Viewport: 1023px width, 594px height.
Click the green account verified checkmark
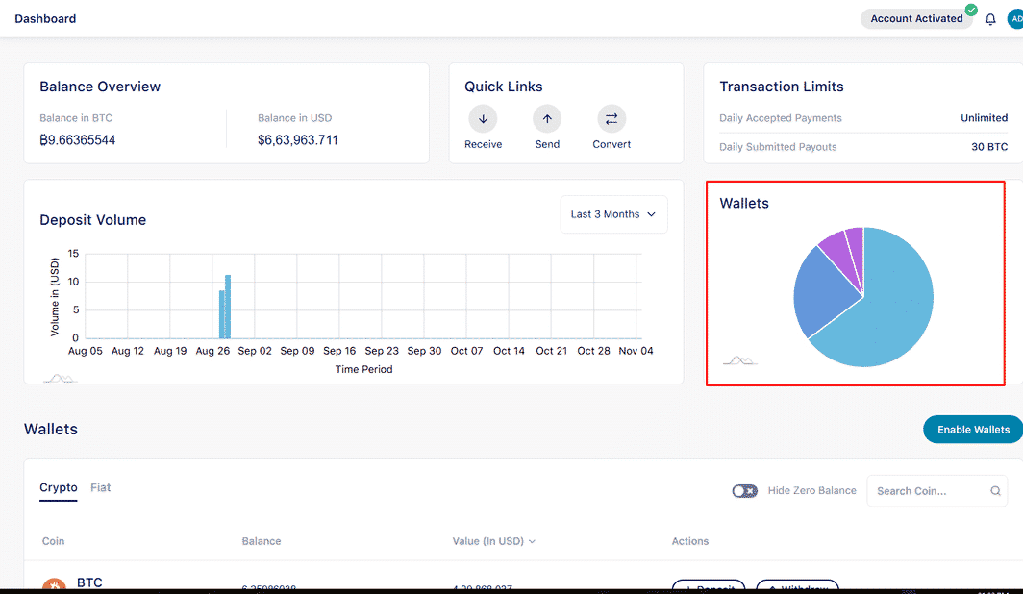click(x=971, y=11)
